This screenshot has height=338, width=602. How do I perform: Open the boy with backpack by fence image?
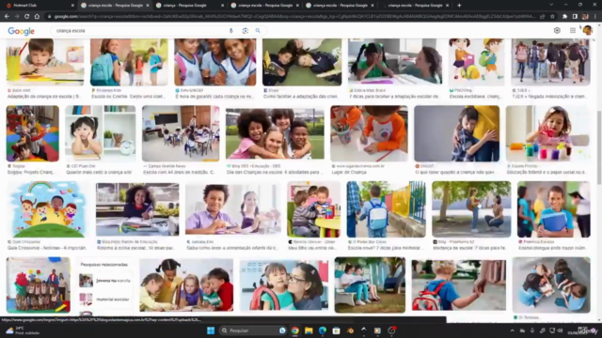386,209
